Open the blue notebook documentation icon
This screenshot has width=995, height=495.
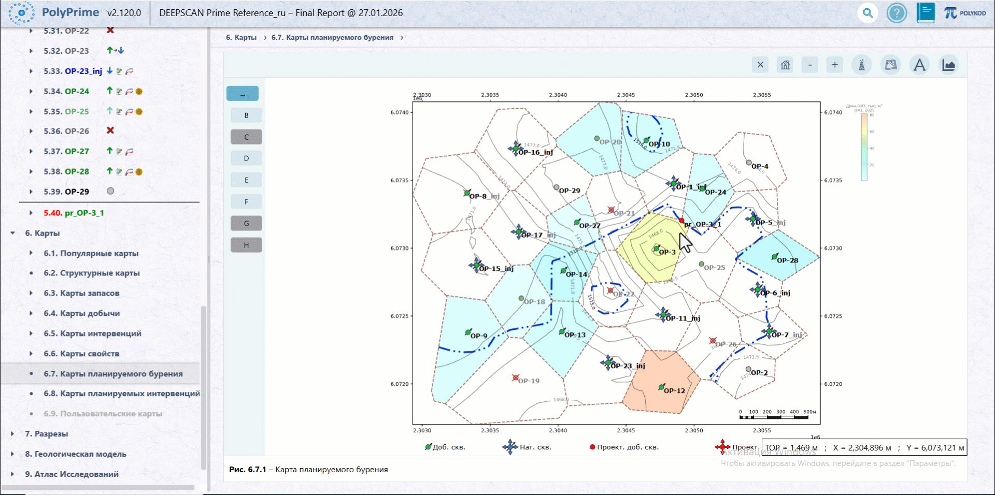(x=926, y=13)
